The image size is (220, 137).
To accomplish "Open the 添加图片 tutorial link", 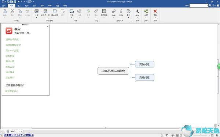I will [x=10, y=78].
